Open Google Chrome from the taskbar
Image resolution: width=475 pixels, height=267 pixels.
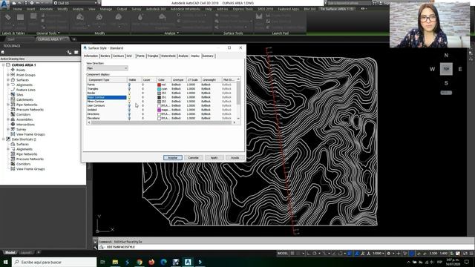coord(140,262)
